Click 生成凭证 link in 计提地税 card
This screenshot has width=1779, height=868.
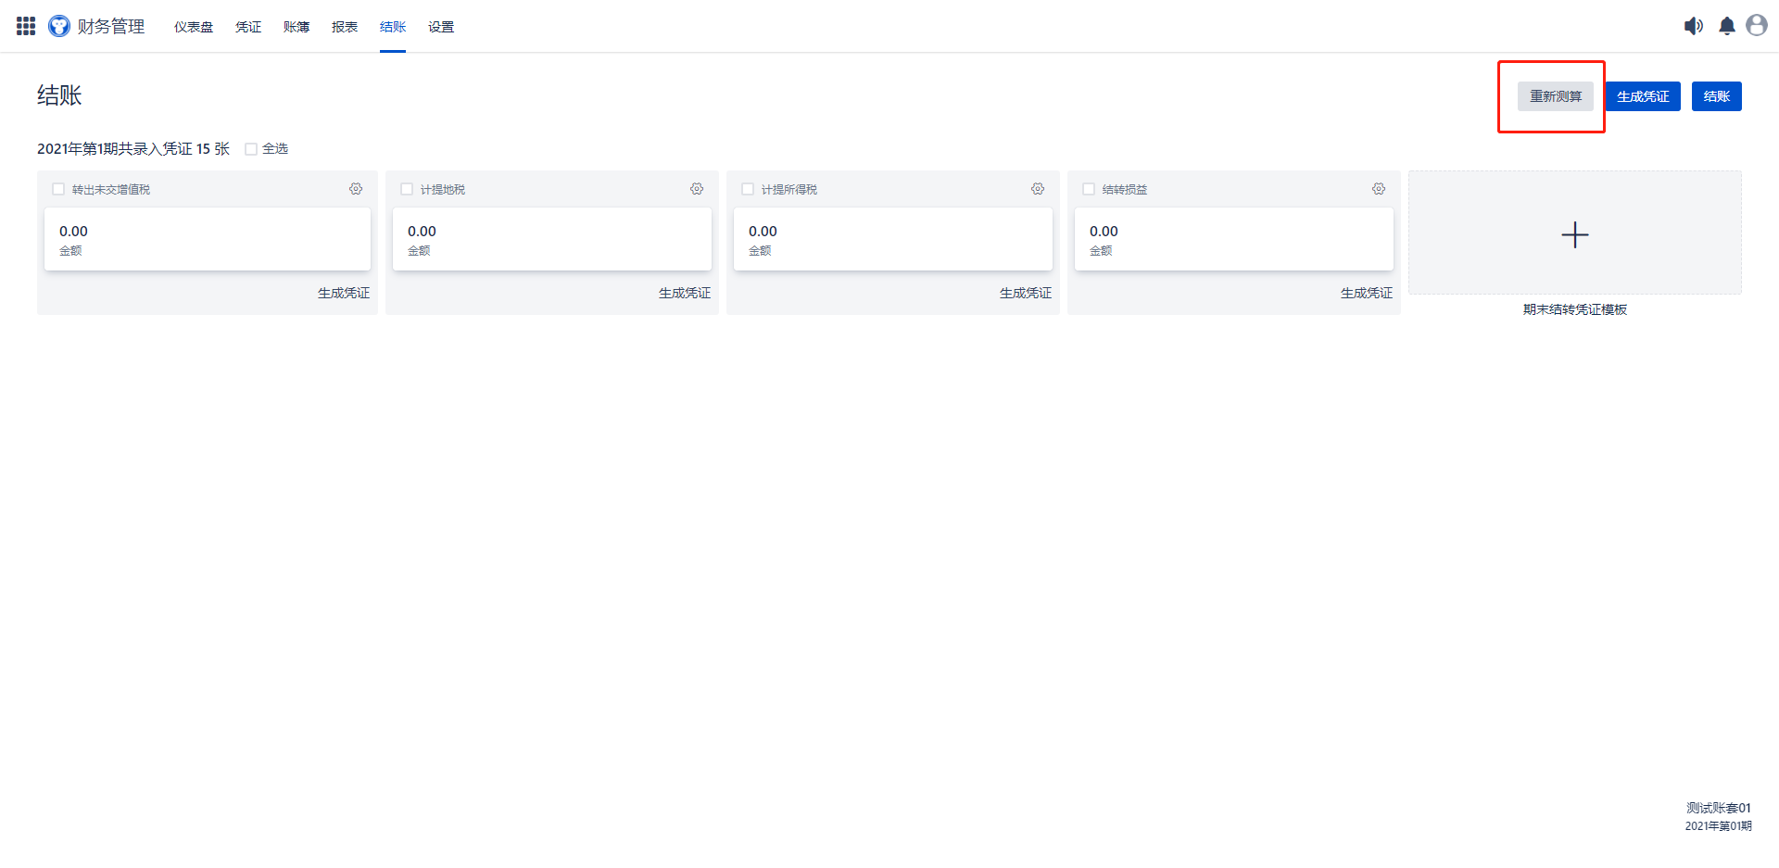[x=685, y=293]
